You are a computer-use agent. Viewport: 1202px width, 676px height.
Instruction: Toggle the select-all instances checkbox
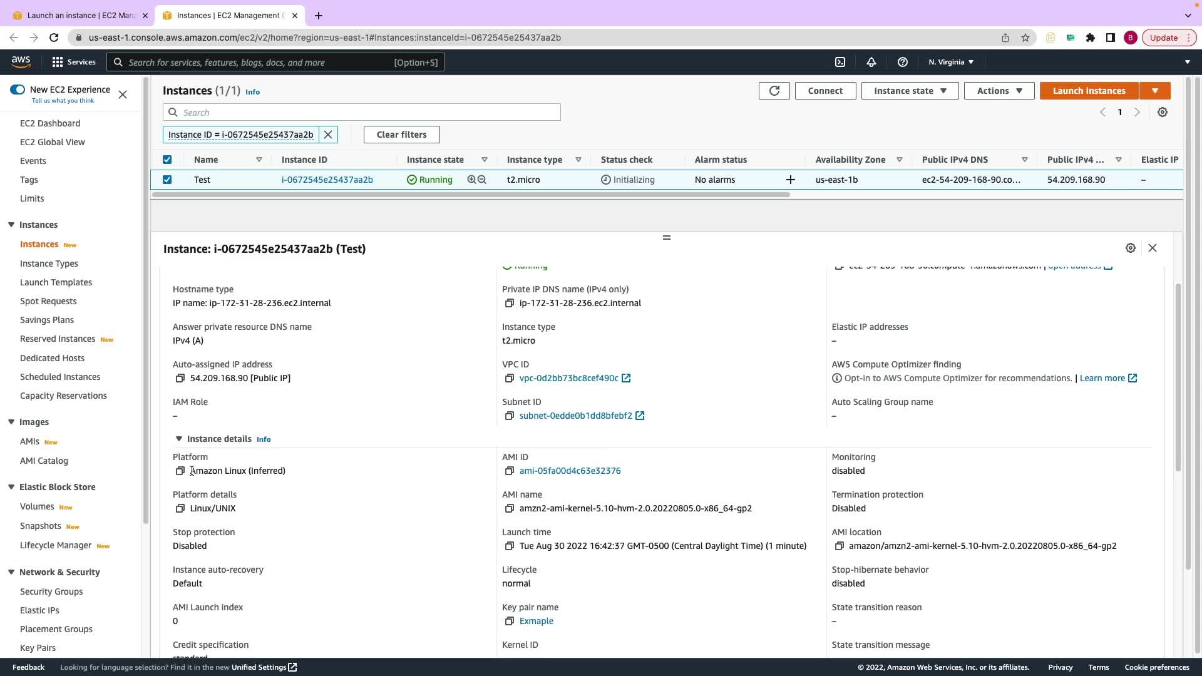coord(167,160)
